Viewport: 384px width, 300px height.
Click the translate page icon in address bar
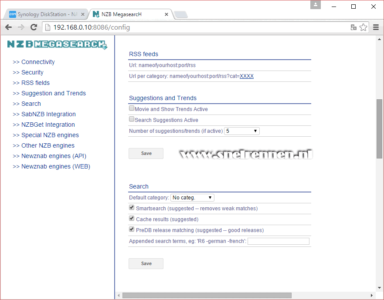(x=353, y=27)
